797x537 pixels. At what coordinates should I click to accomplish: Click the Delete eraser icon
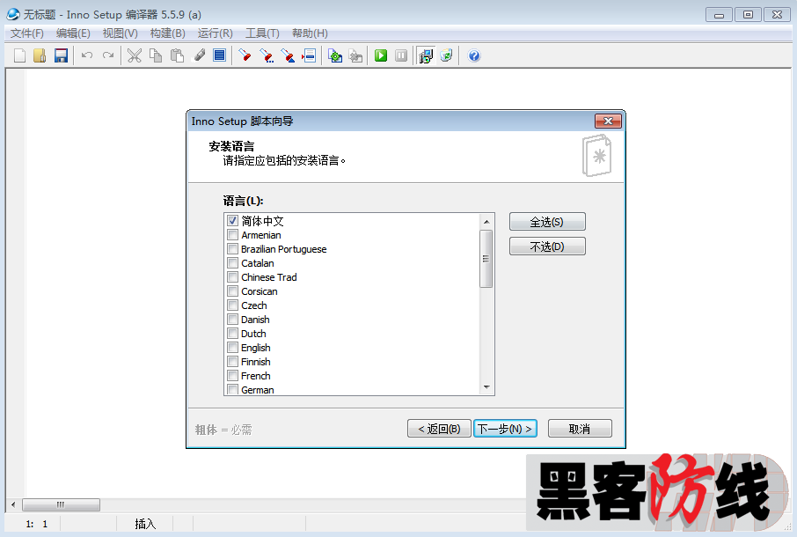tap(199, 55)
